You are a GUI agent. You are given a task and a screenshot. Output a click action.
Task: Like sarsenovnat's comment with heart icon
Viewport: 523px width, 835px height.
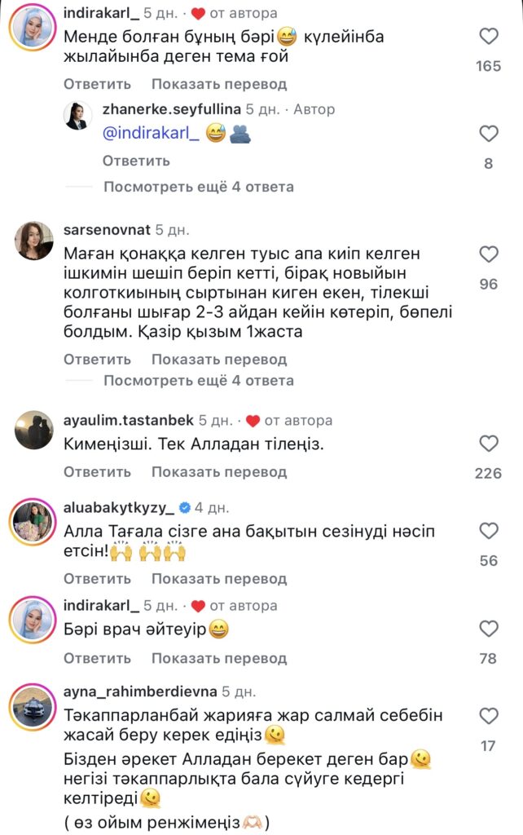(488, 254)
